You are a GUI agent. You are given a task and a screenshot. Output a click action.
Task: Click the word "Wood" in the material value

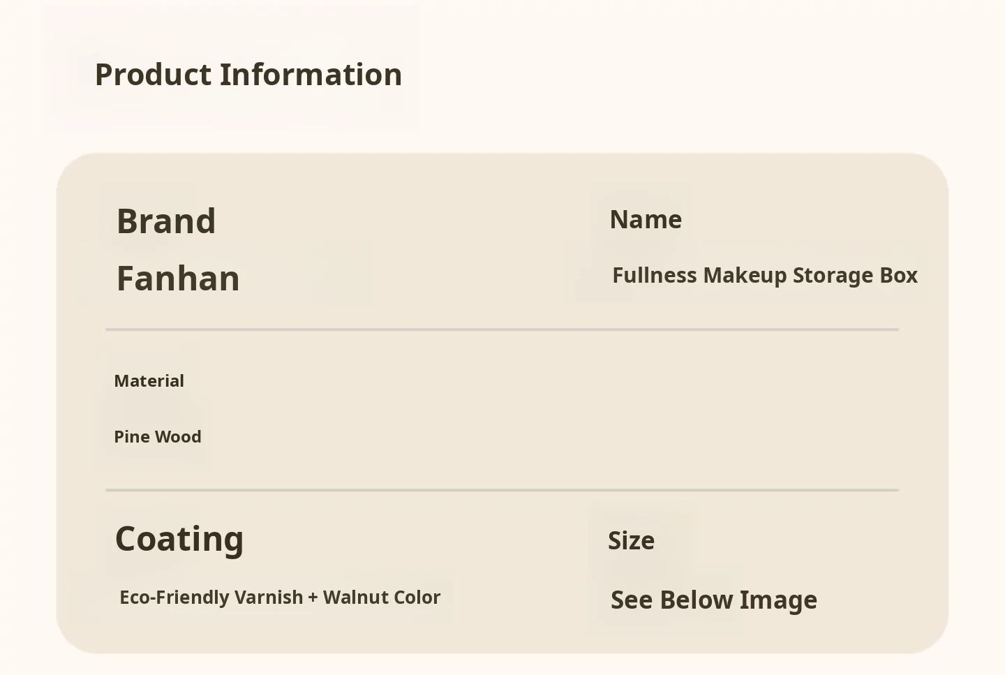point(178,437)
